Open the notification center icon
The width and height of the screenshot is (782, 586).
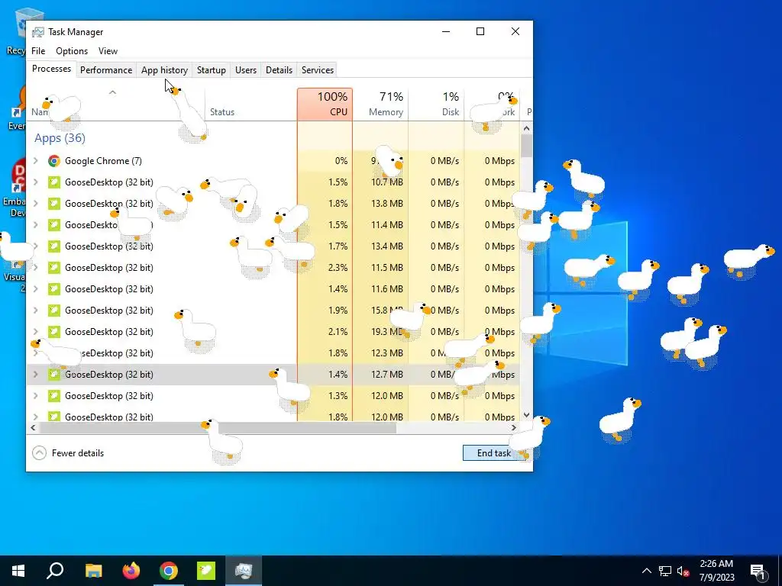[758, 571]
